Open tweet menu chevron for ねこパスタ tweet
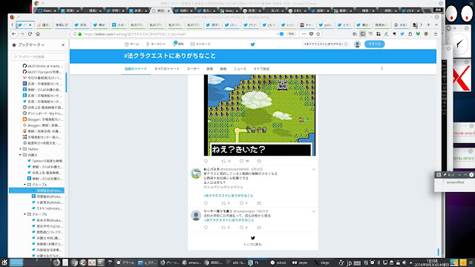The image size is (475, 267). pyautogui.click(x=313, y=169)
